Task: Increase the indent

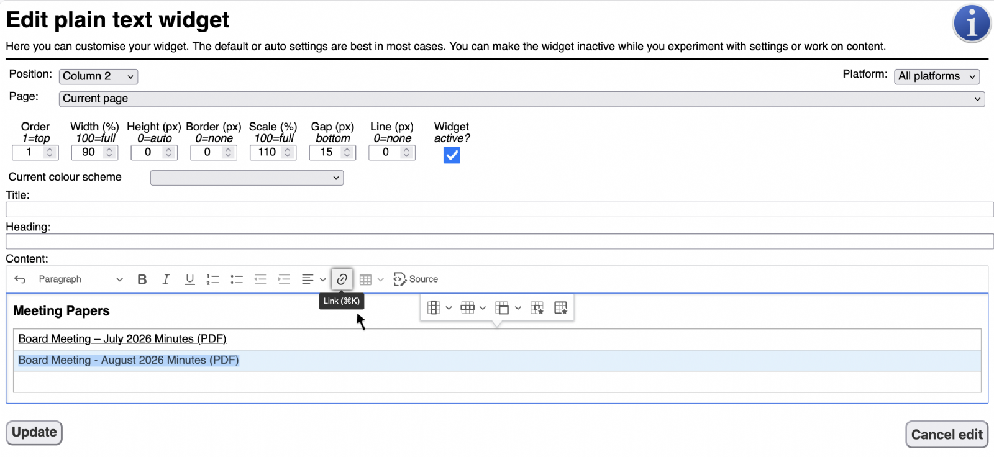Action: 284,279
